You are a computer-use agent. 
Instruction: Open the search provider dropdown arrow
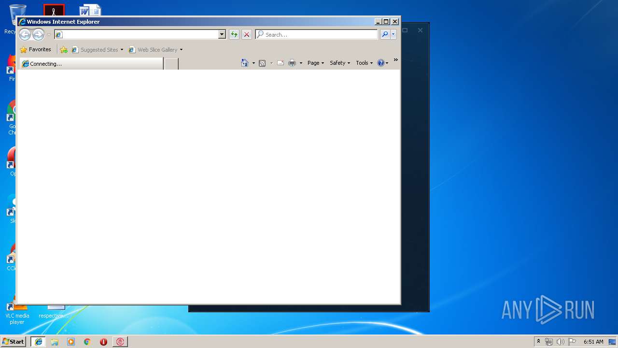(x=393, y=34)
